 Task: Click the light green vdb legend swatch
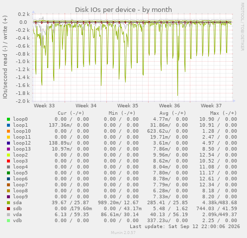[8, 221]
